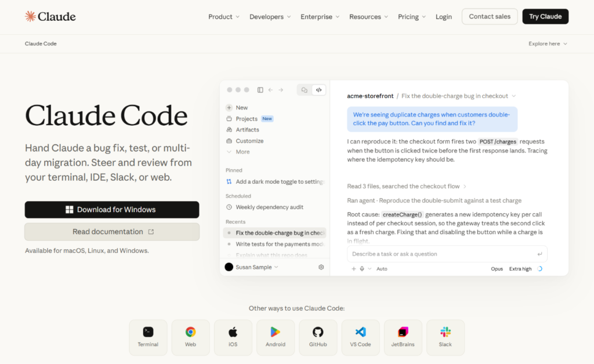The height and width of the screenshot is (364, 594).
Task: Open the Slack option tile
Action: point(445,337)
